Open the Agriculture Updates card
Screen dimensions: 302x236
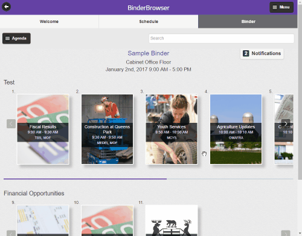(x=236, y=129)
